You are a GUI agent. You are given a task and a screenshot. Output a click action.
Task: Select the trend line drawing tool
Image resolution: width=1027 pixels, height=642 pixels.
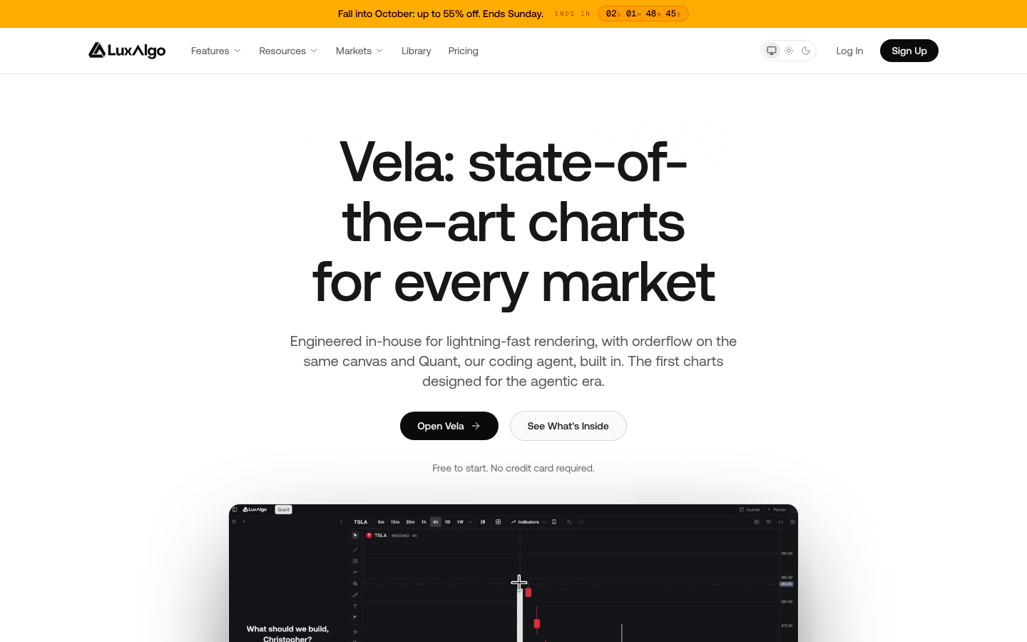[355, 550]
